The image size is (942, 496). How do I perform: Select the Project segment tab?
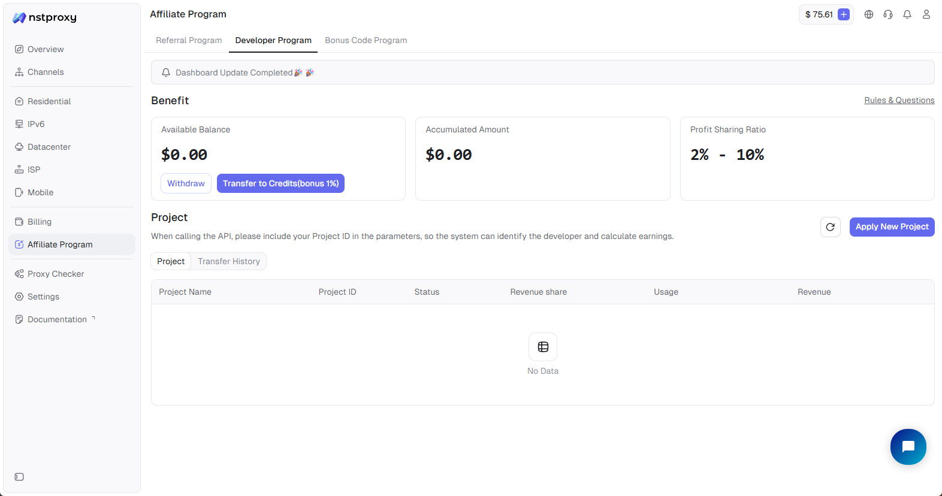pos(171,261)
